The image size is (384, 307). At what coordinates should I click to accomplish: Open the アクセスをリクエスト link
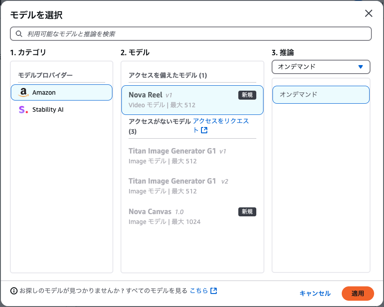[x=221, y=125]
